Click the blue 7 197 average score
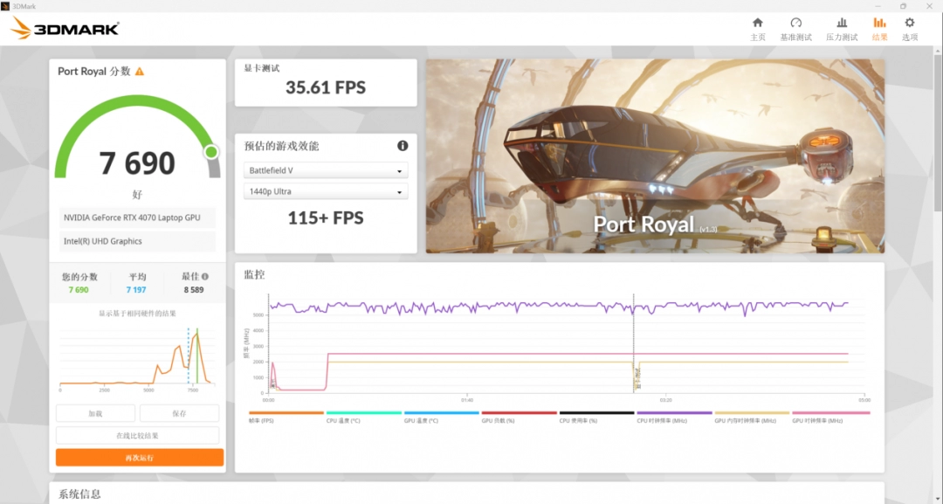The width and height of the screenshot is (943, 504). coord(136,290)
